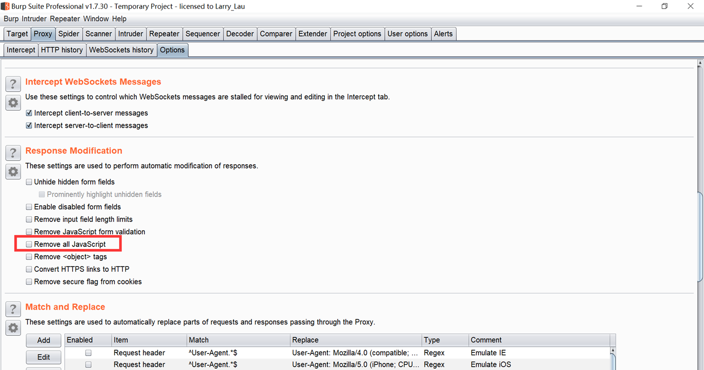Select the Proxy tab
The width and height of the screenshot is (704, 370).
coord(43,34)
